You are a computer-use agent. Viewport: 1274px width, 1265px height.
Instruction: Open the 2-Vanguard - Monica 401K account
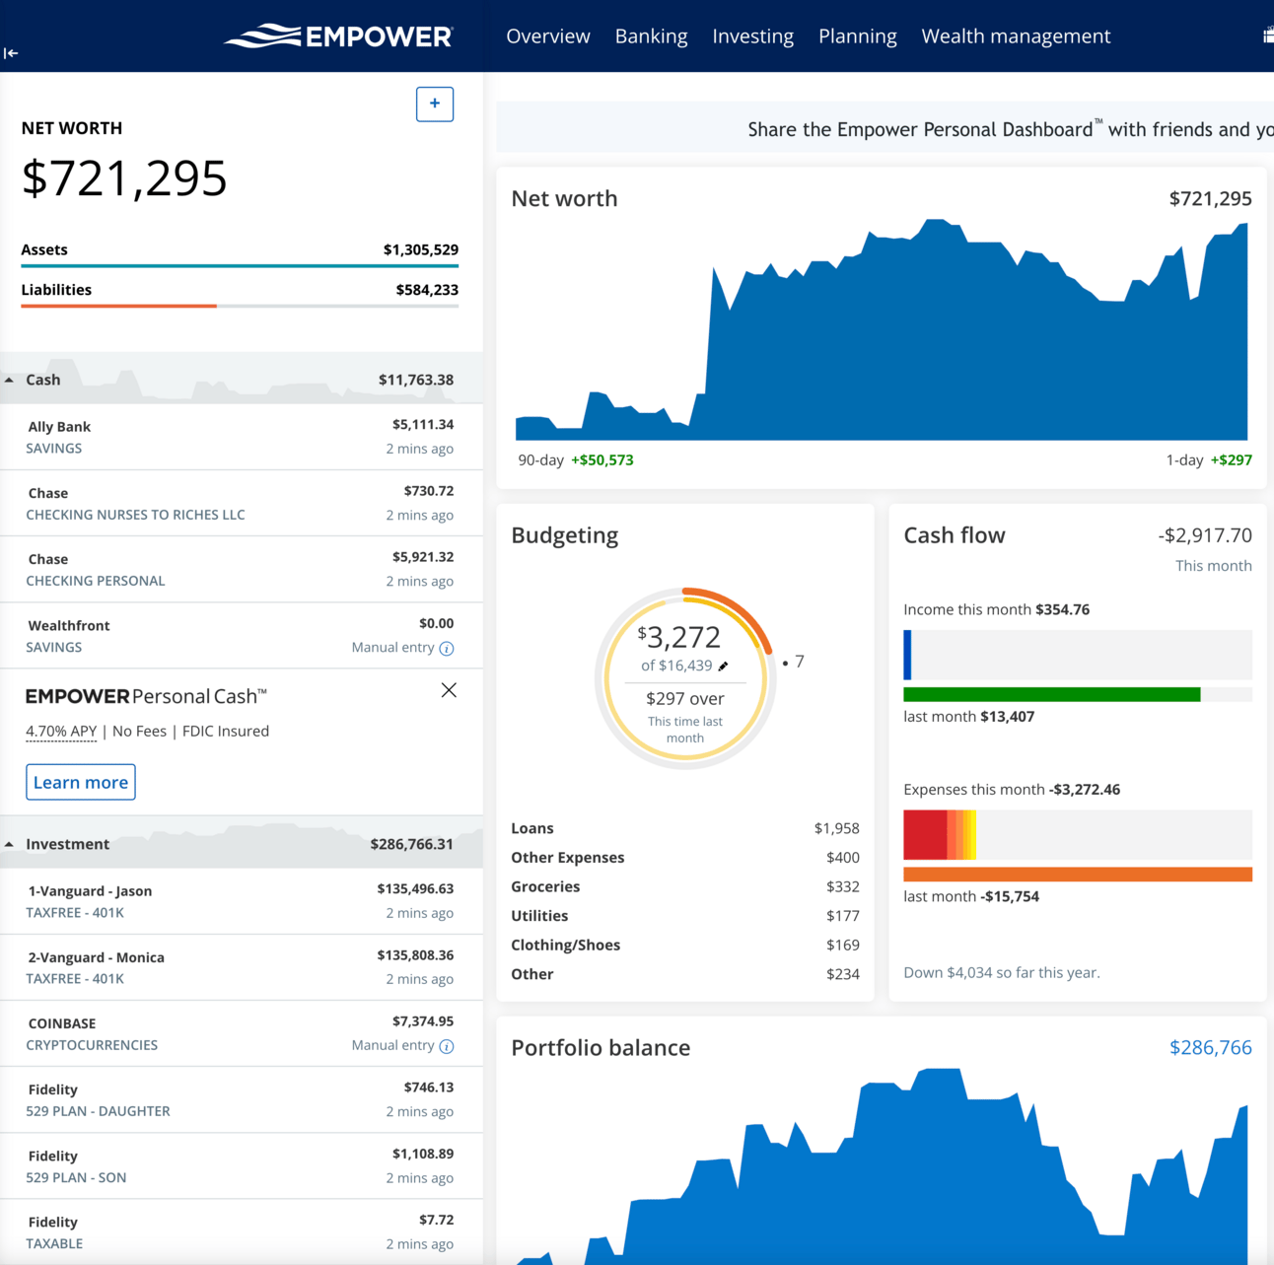click(x=242, y=967)
